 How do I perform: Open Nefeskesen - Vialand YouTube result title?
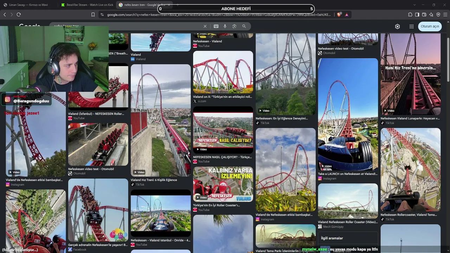coord(207,41)
